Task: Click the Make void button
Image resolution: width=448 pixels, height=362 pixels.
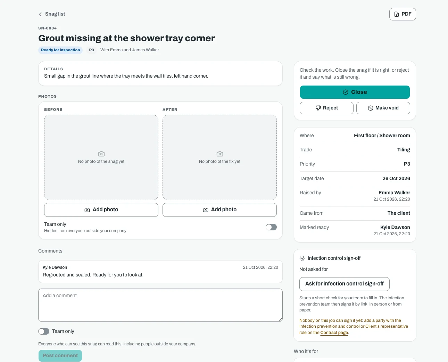Action: tap(383, 108)
